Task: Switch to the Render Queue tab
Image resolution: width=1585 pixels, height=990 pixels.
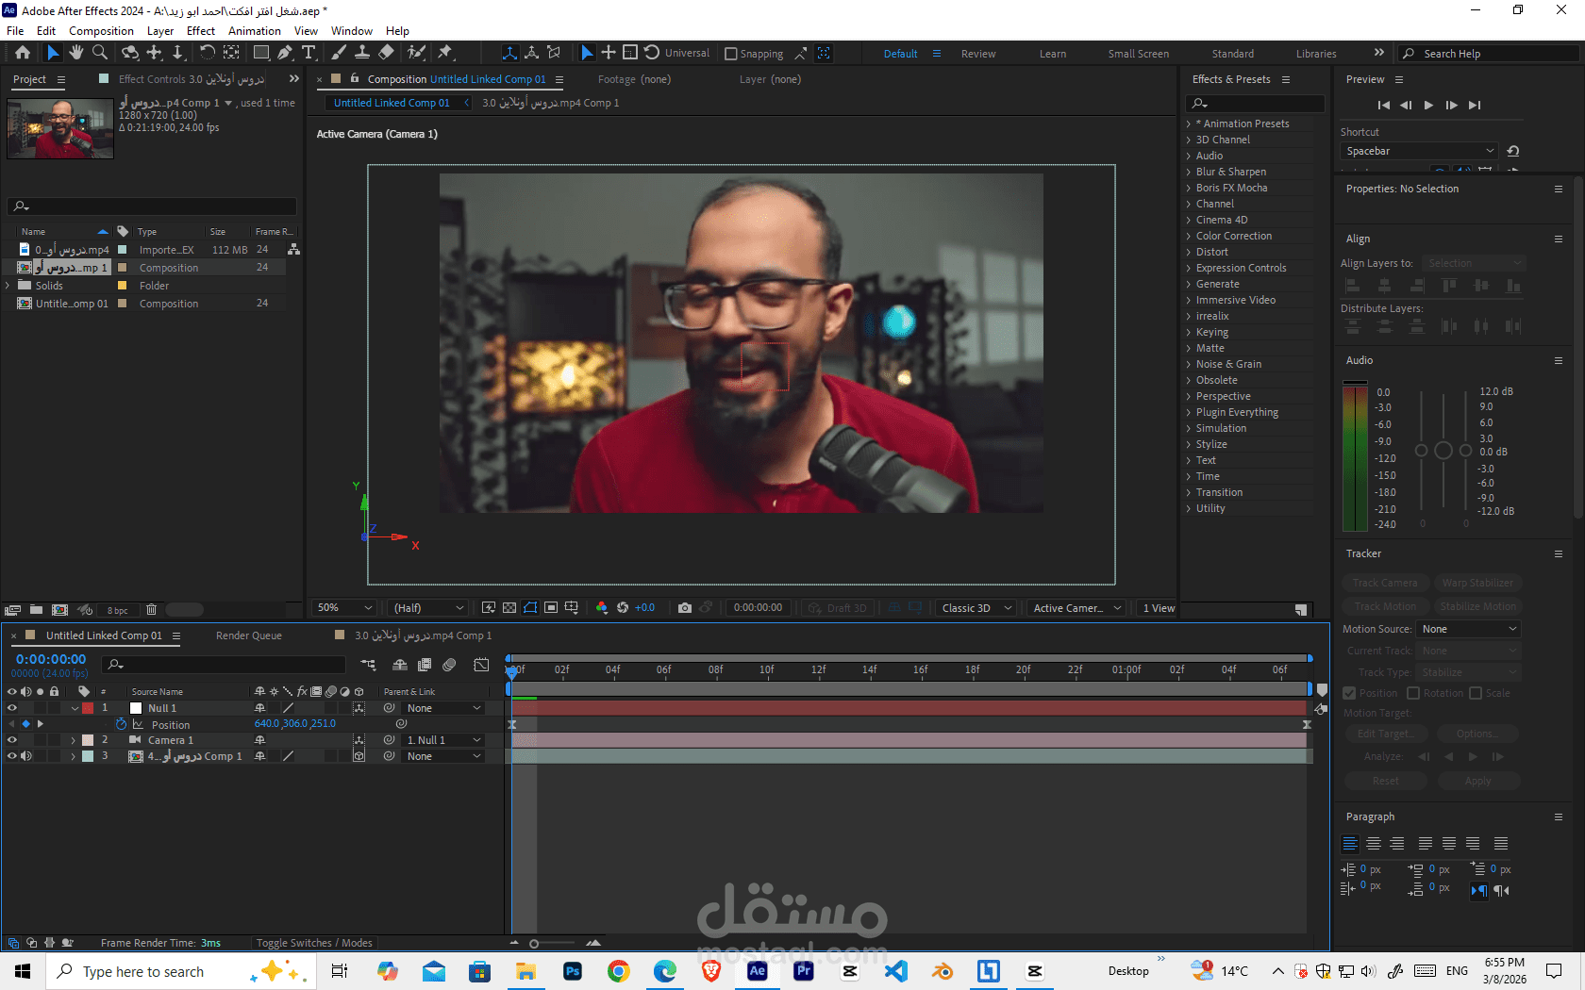Action: point(249,635)
